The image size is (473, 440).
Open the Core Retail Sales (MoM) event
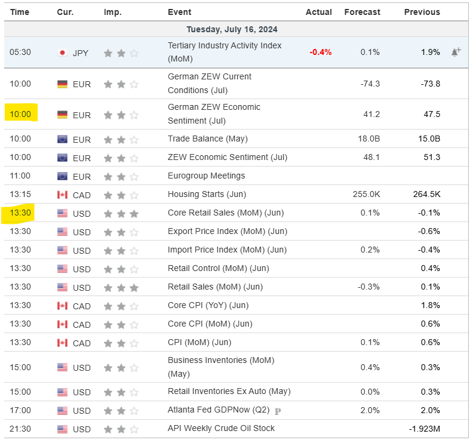click(226, 213)
